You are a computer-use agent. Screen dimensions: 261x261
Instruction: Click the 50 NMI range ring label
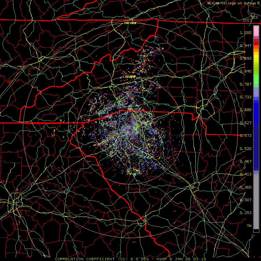pyautogui.click(x=130, y=77)
